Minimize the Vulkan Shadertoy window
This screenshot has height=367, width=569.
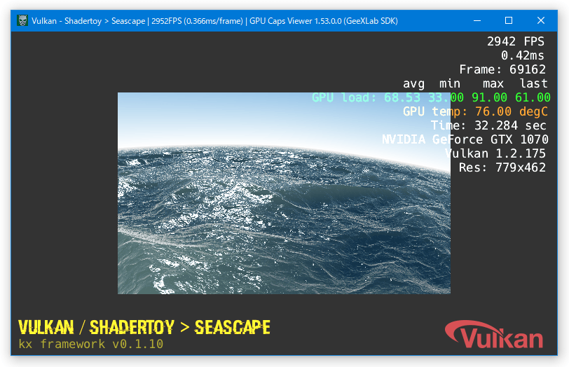point(477,21)
